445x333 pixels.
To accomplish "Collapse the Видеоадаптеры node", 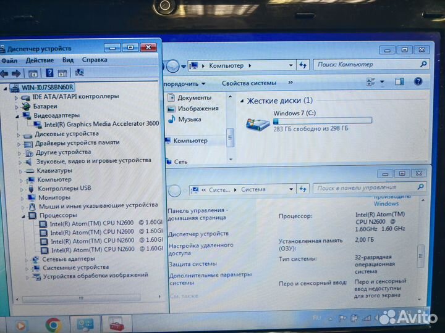I will (x=17, y=116).
